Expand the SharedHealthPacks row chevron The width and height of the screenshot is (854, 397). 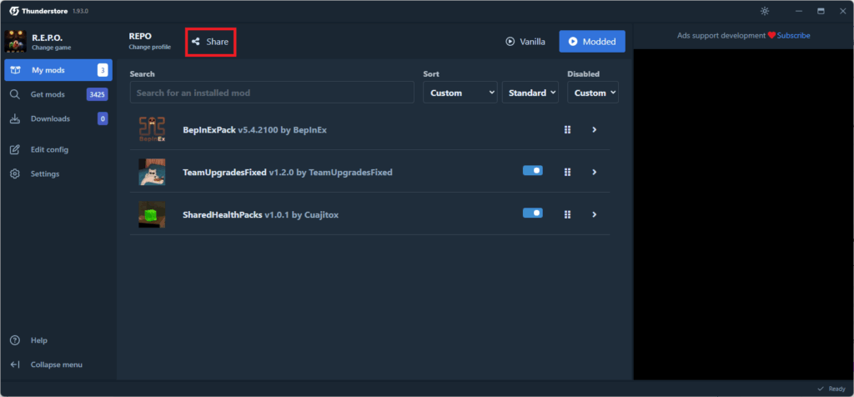594,214
